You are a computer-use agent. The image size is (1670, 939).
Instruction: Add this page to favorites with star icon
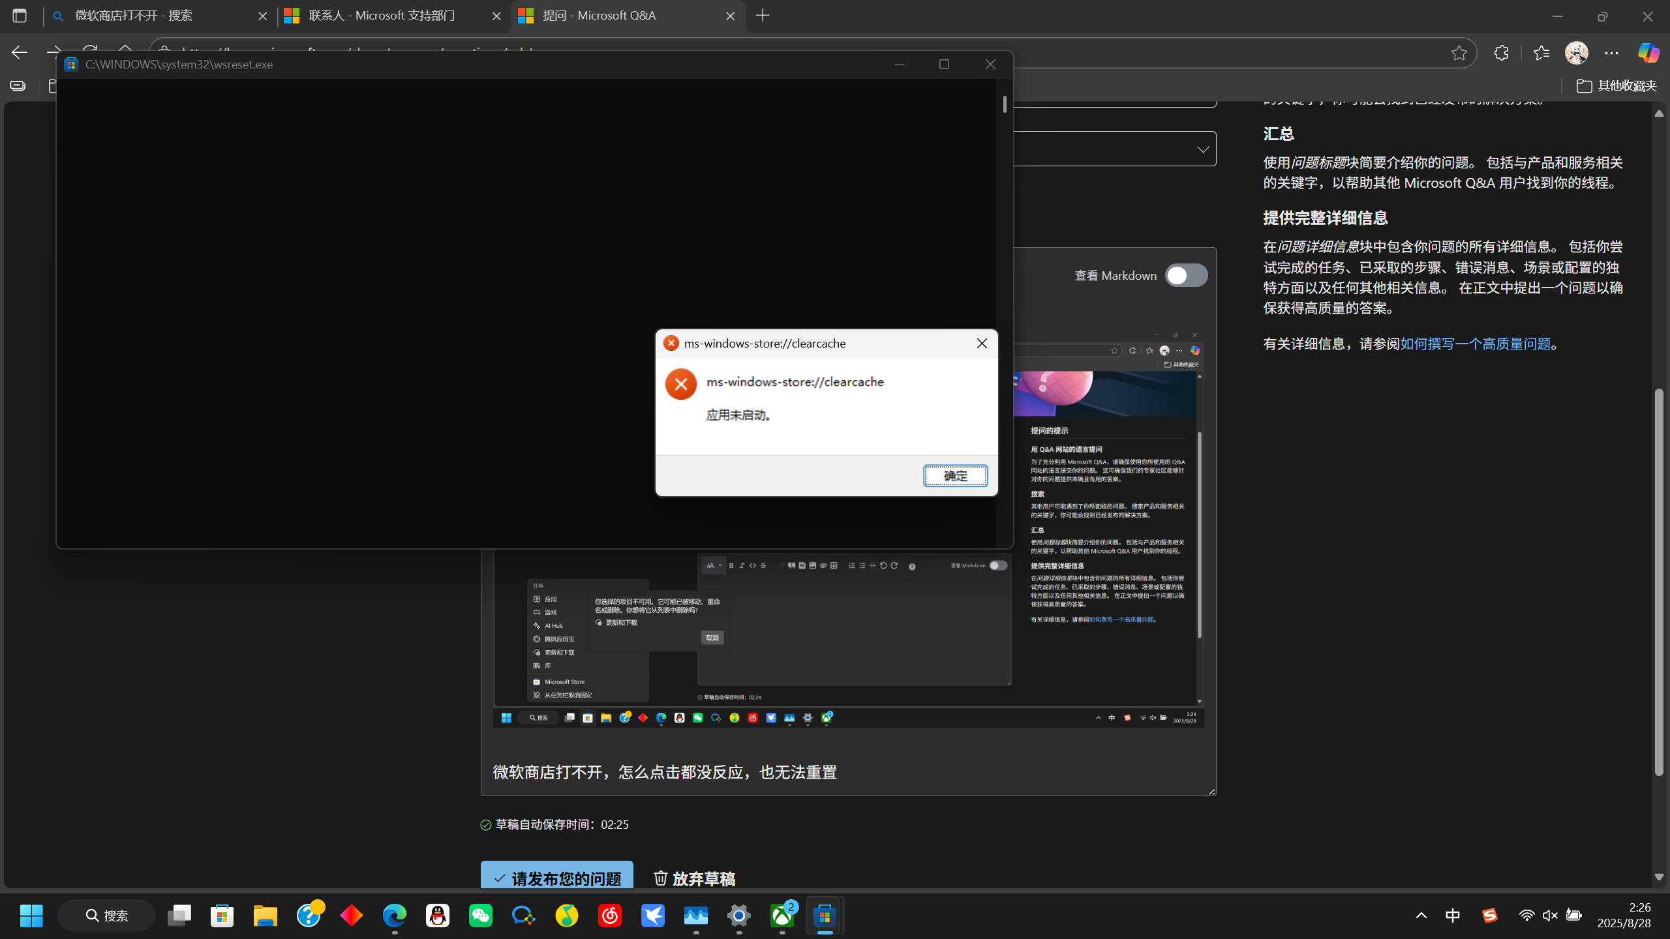click(1459, 53)
